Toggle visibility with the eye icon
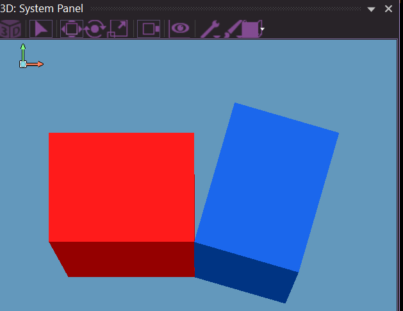The height and width of the screenshot is (311, 403). (x=179, y=29)
